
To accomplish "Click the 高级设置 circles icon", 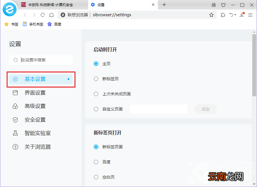I will (x=15, y=106).
